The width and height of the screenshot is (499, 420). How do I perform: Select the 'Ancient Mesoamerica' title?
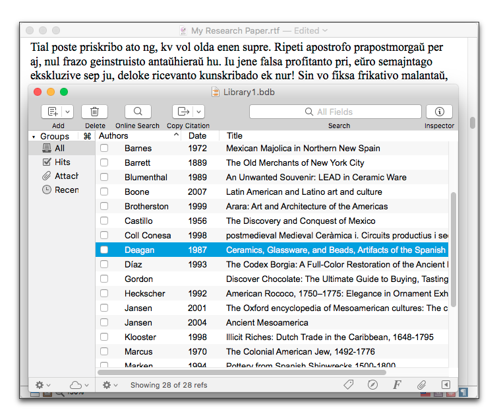coord(267,322)
